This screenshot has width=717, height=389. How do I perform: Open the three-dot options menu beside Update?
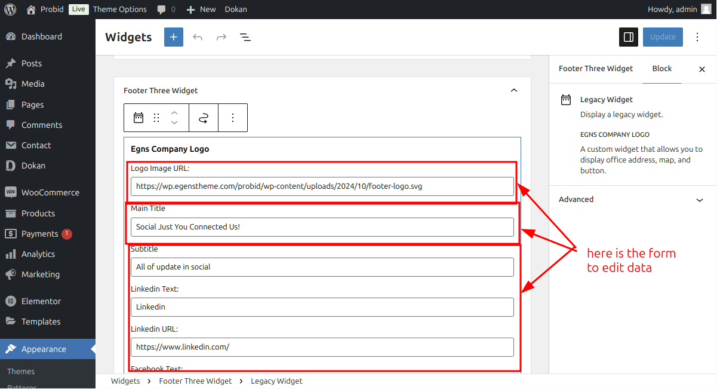coord(697,37)
